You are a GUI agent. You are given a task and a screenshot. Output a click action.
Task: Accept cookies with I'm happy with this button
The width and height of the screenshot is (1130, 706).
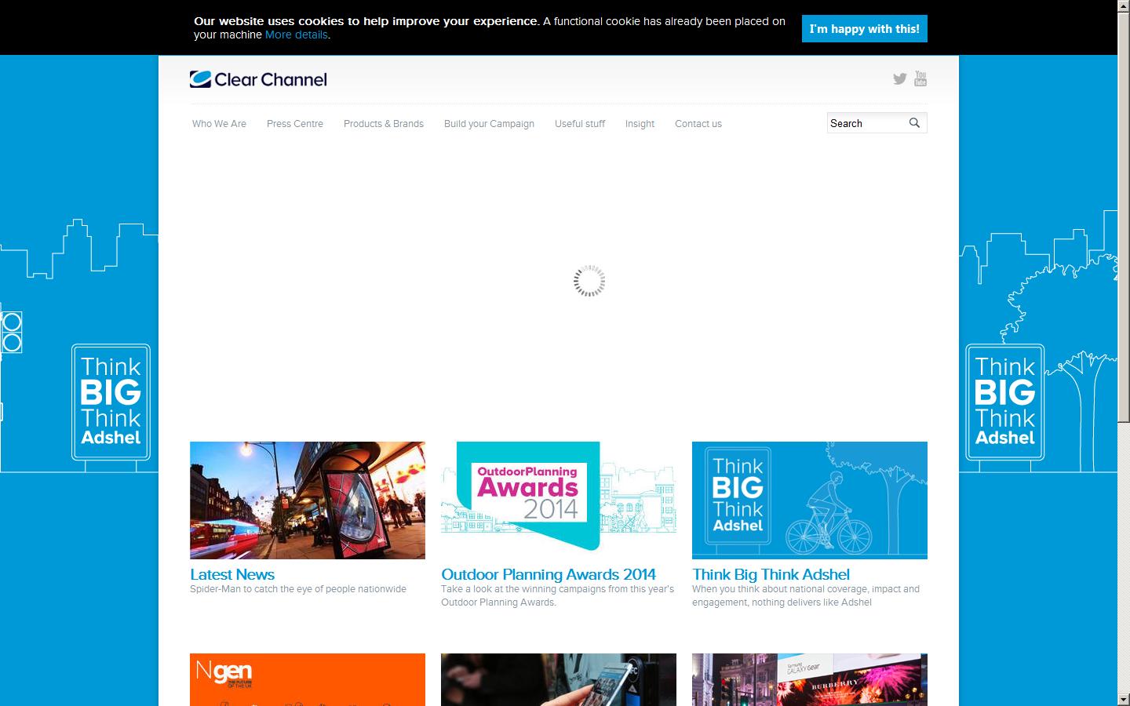tap(864, 28)
